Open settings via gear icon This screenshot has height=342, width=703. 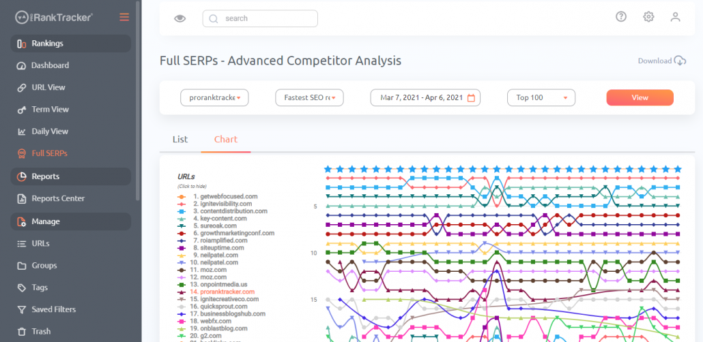coord(648,17)
